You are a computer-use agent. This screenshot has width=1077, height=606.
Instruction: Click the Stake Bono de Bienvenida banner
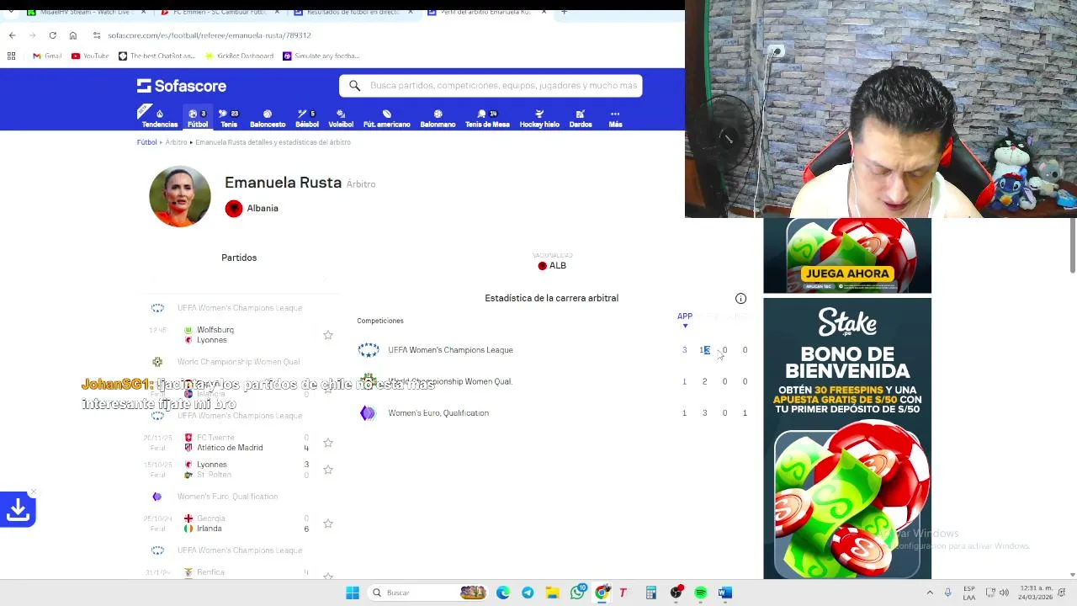tap(847, 439)
